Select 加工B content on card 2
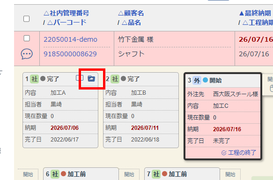 (139, 93)
